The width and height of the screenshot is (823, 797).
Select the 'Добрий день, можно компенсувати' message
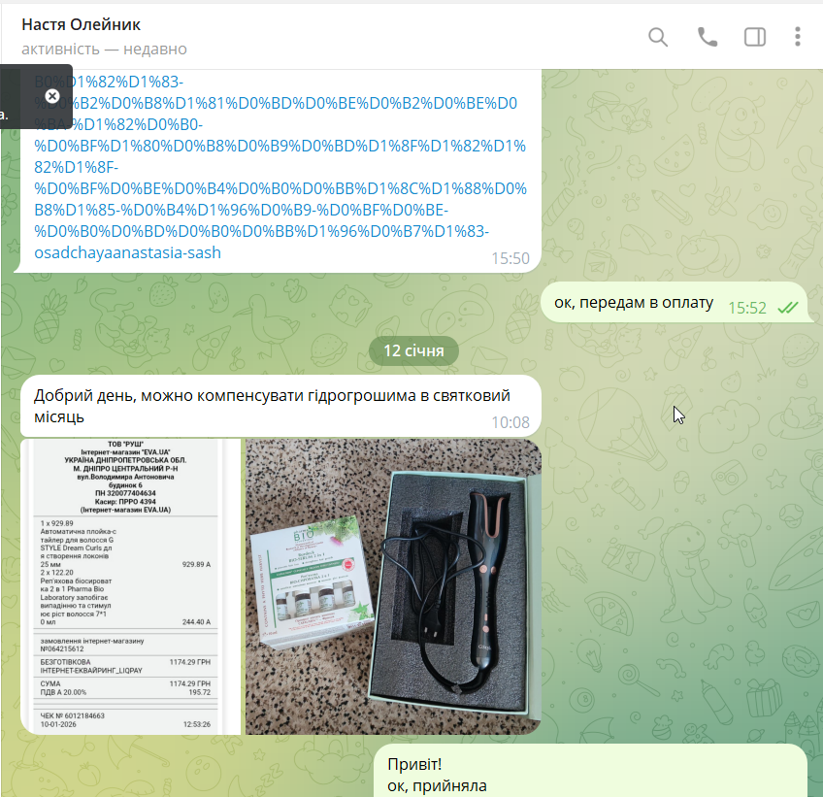pos(280,406)
